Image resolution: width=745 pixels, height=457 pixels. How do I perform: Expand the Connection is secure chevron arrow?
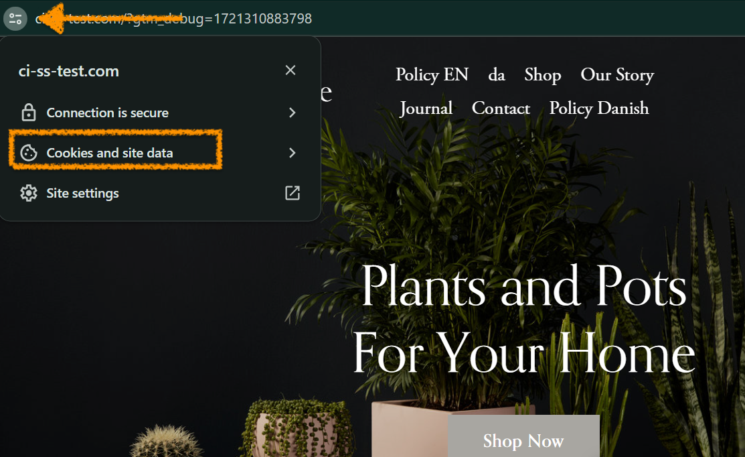tap(292, 113)
